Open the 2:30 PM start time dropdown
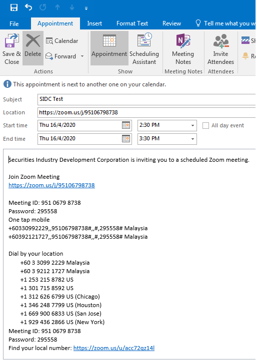 click(192, 126)
